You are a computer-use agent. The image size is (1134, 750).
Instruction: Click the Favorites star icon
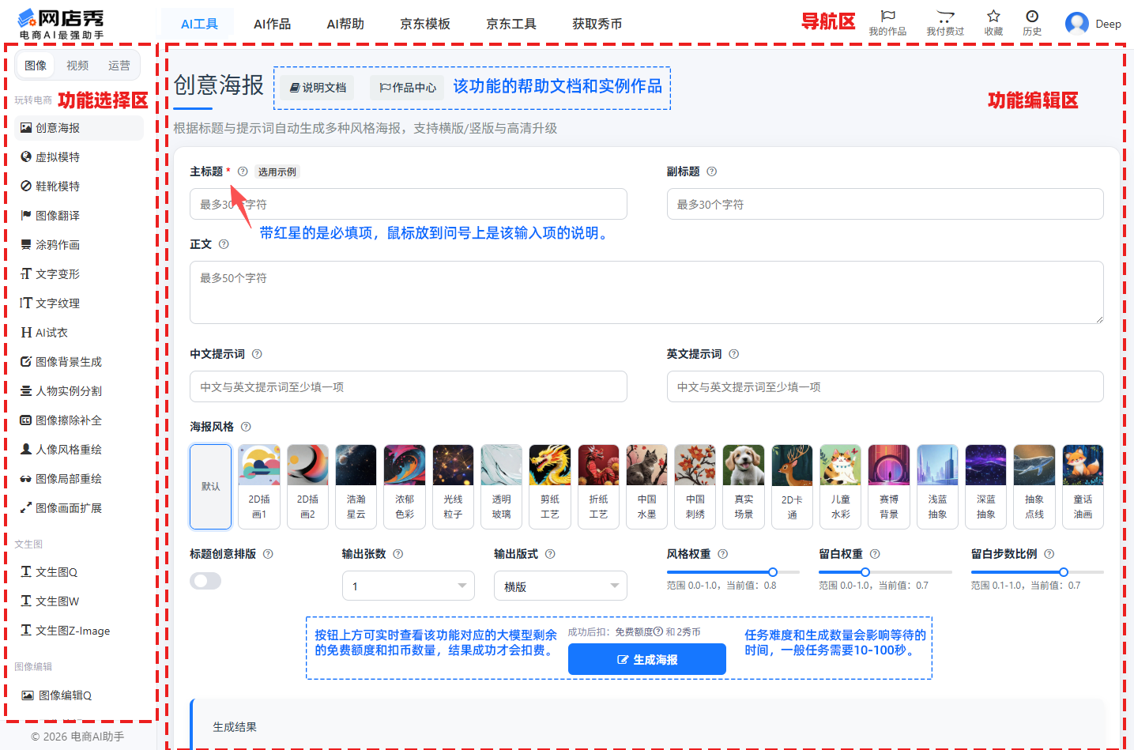(x=993, y=17)
